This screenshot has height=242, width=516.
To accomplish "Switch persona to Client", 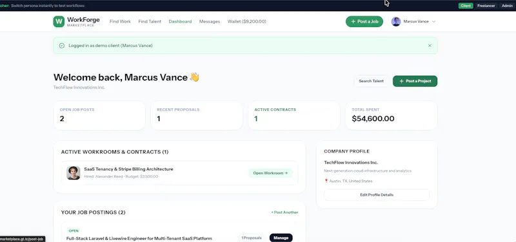I will (466, 6).
